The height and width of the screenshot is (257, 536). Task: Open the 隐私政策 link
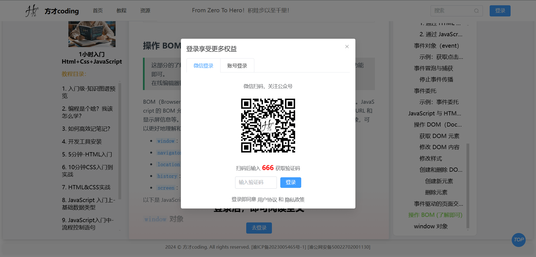[295, 200]
